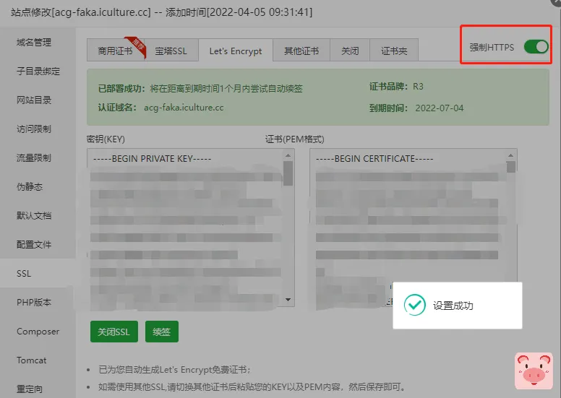Click the certificate brand R3

click(x=418, y=87)
